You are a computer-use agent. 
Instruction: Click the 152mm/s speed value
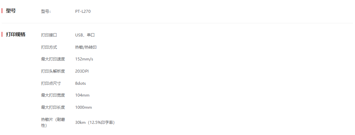point(84,59)
